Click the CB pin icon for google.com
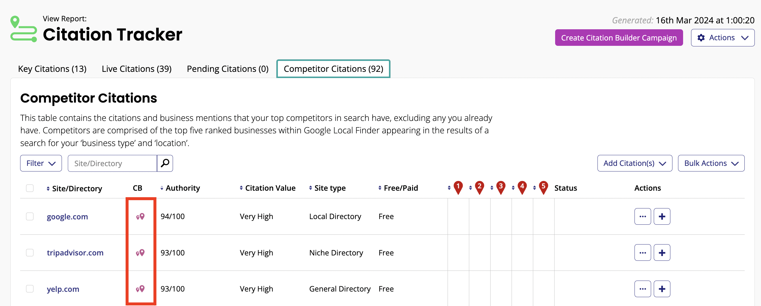Image resolution: width=761 pixels, height=306 pixels. tap(140, 216)
